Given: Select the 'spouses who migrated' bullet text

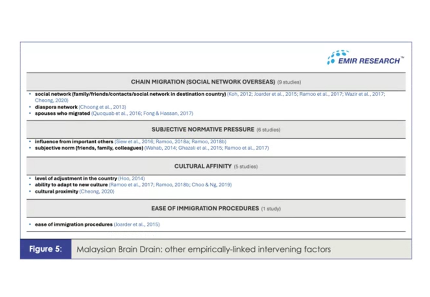Looking at the screenshot, I should tap(62, 113).
